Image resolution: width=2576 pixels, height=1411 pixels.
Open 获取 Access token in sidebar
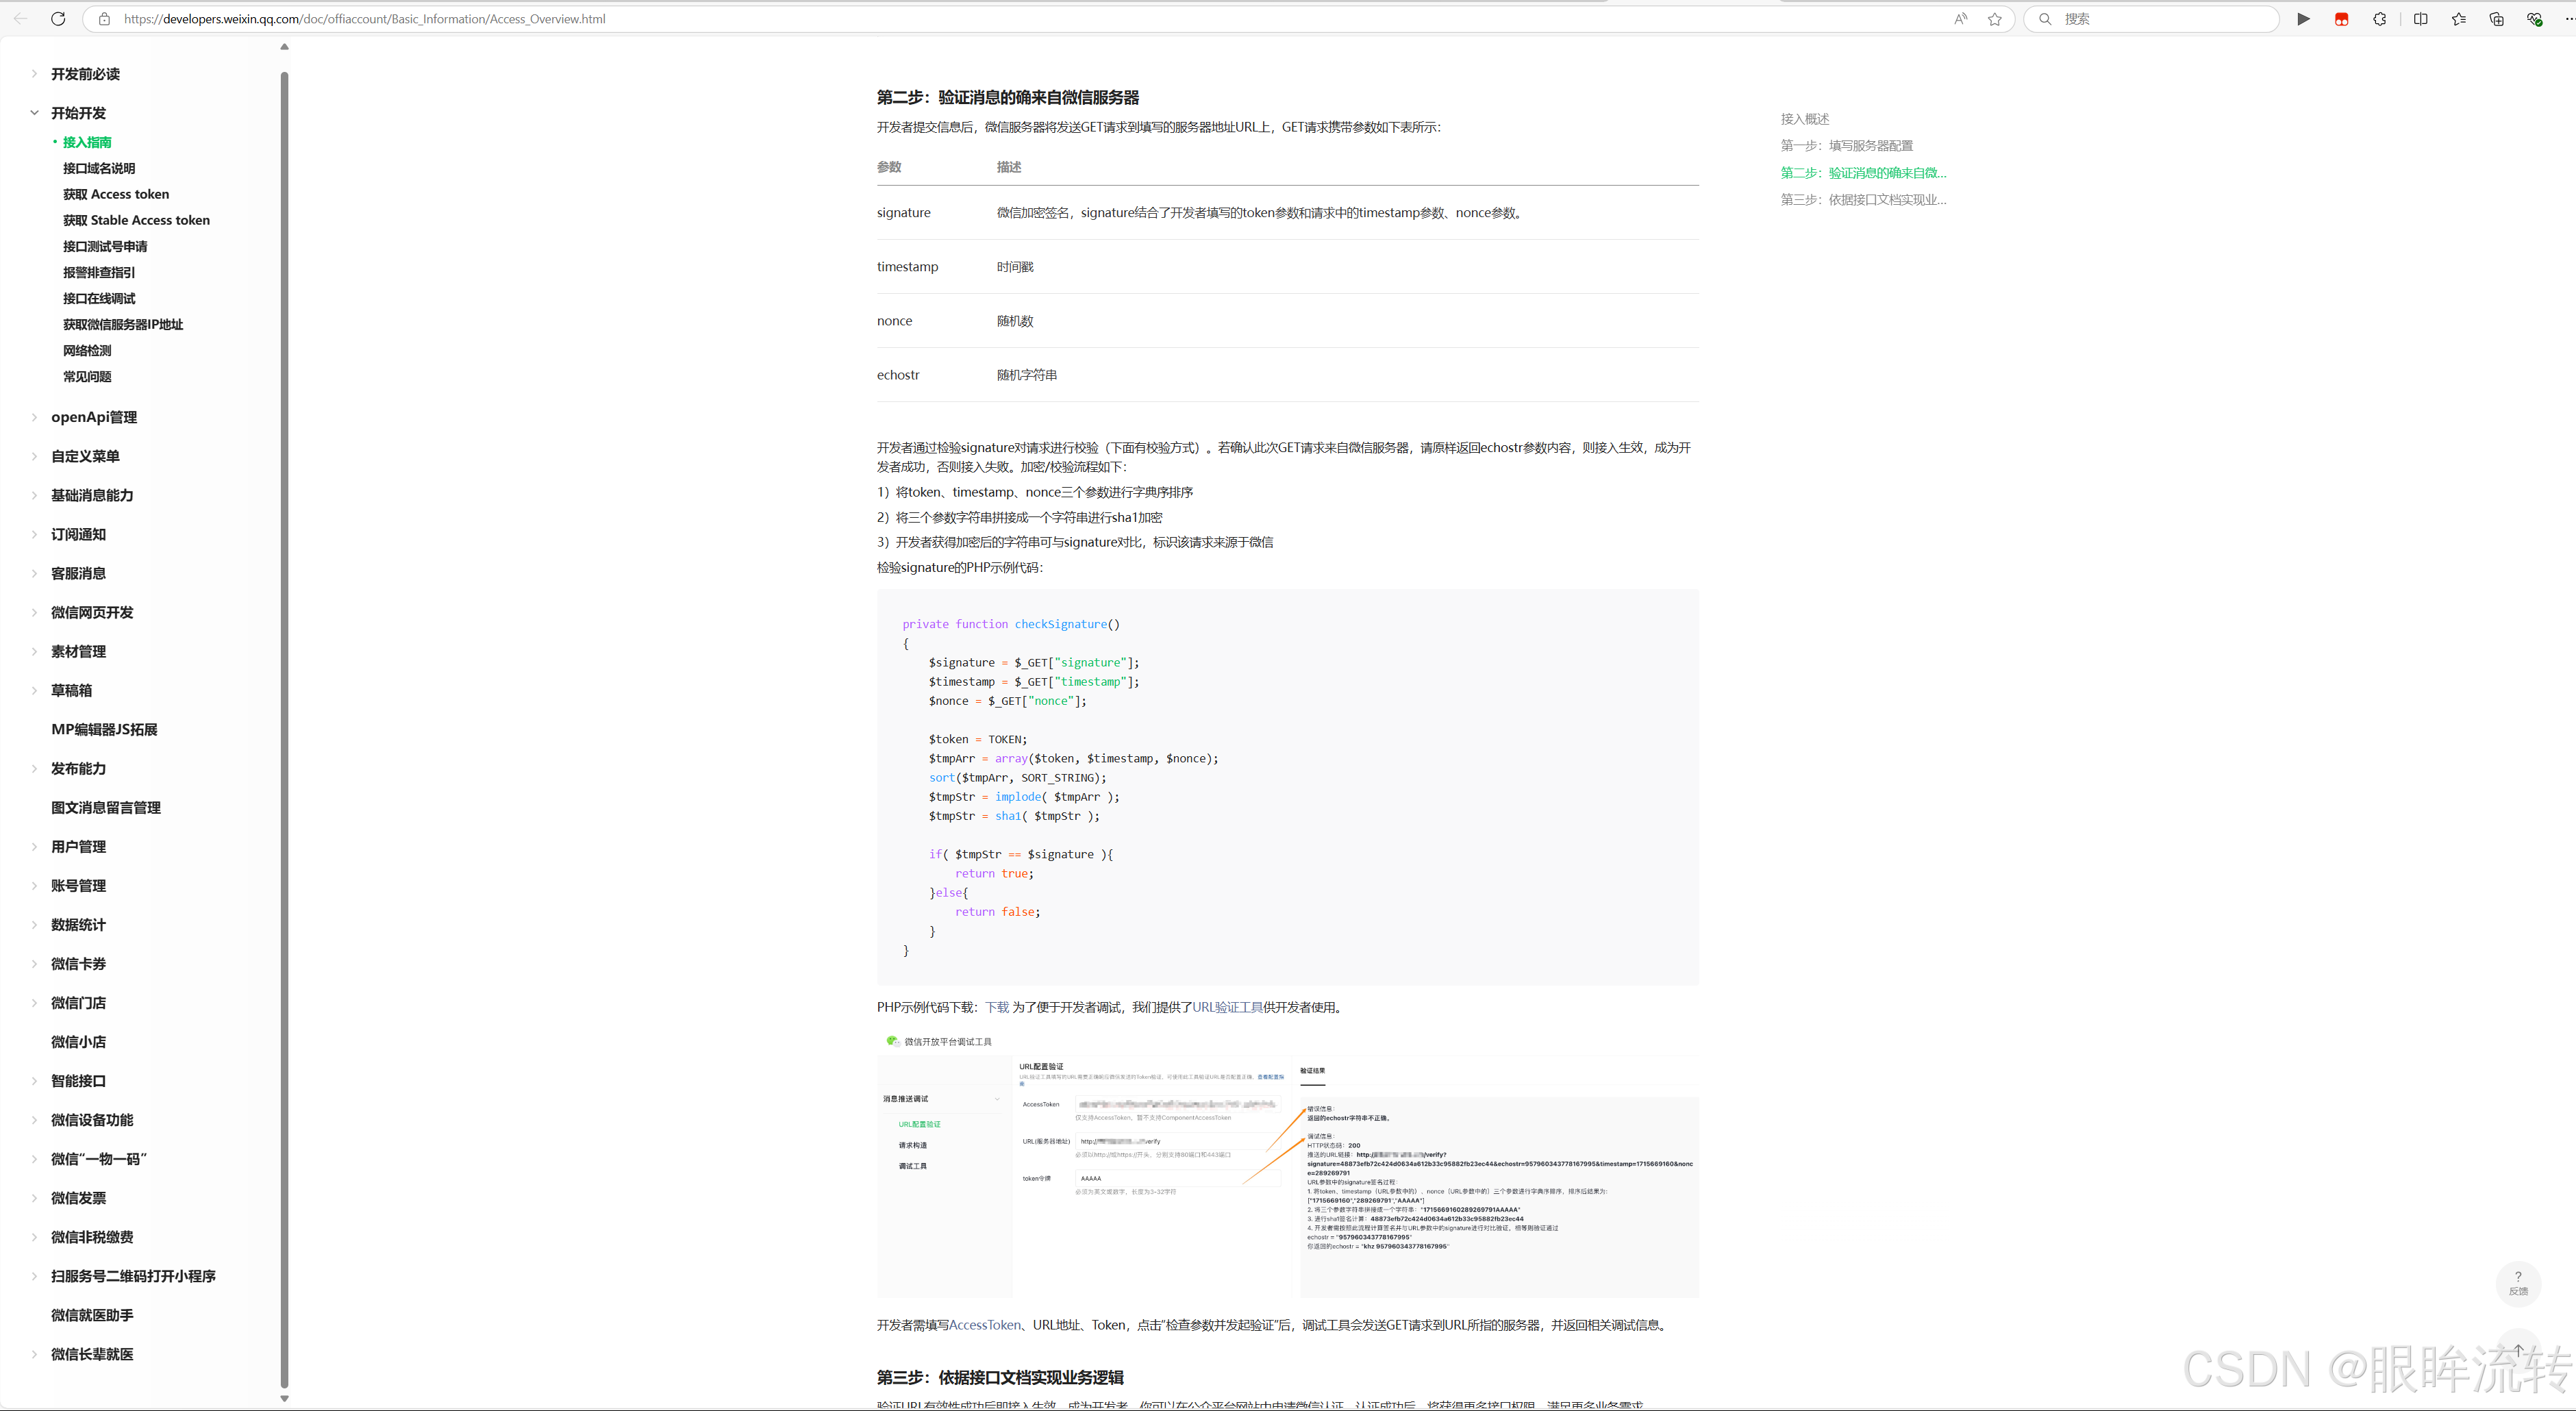point(116,194)
